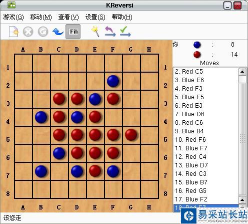Click the blue piece on B4
248x224 pixels.
tap(41, 117)
